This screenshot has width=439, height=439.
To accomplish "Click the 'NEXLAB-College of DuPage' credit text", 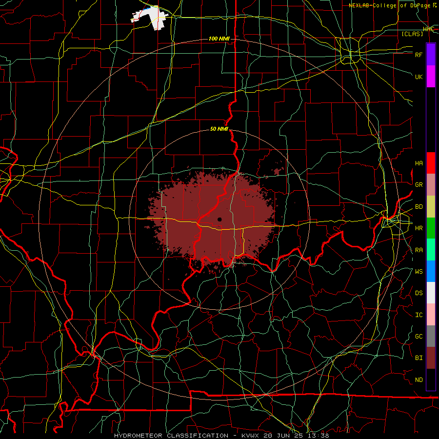I will click(x=389, y=5).
